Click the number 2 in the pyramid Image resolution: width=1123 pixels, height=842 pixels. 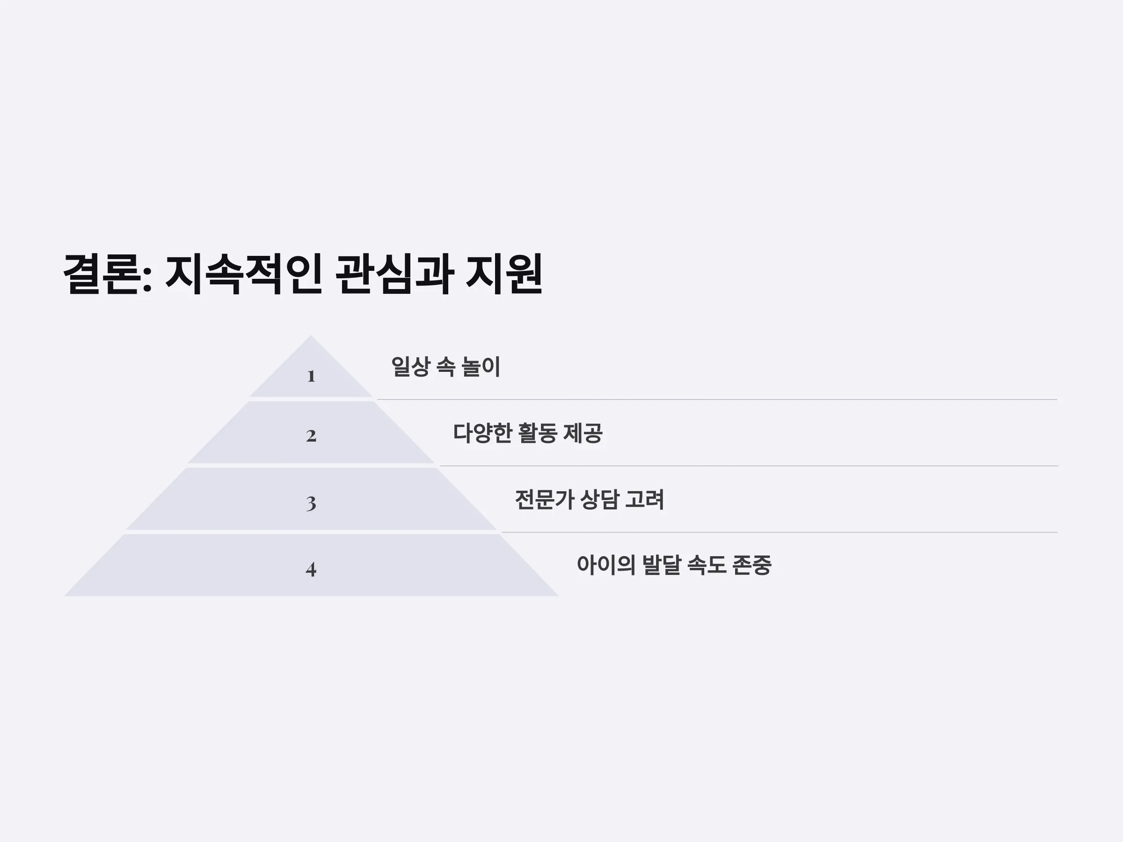tap(311, 436)
